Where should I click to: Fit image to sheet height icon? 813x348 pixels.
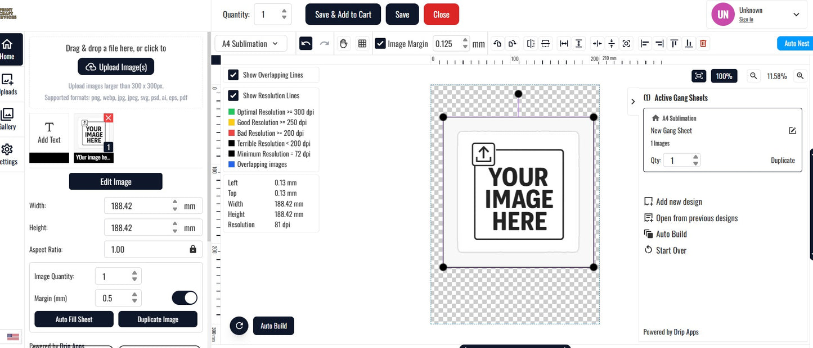pos(578,43)
